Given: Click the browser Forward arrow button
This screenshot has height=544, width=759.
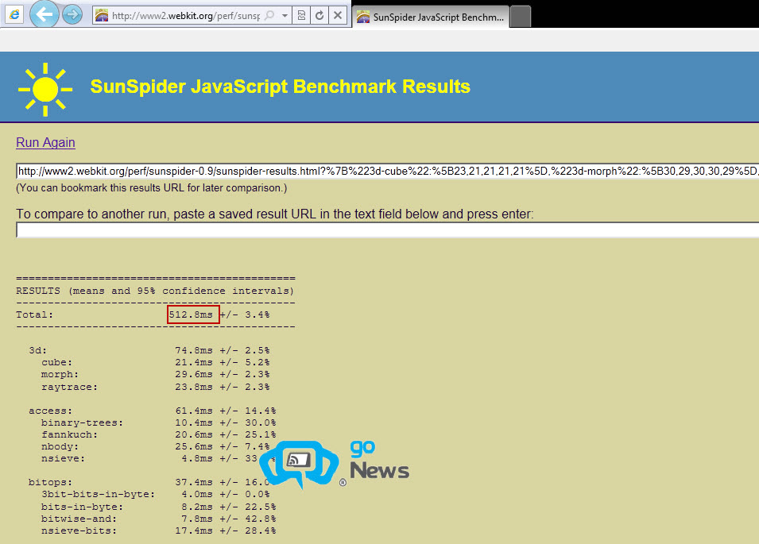Looking at the screenshot, I should 72,15.
